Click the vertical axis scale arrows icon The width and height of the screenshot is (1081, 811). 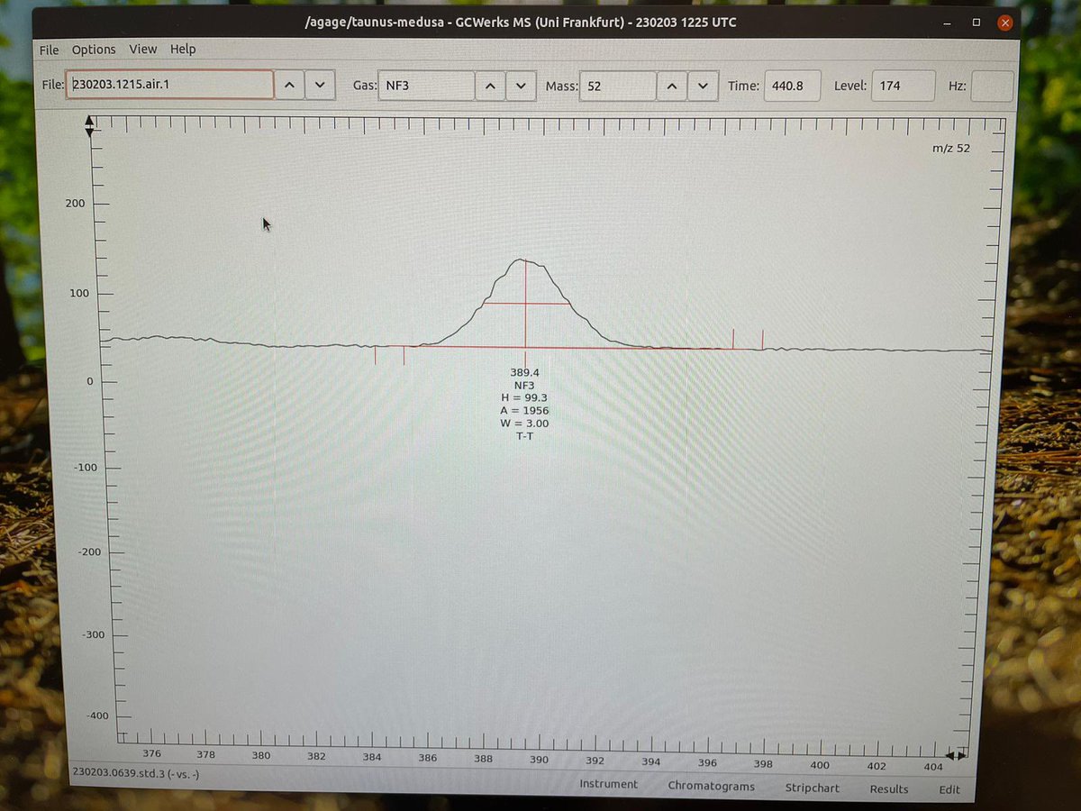88,126
